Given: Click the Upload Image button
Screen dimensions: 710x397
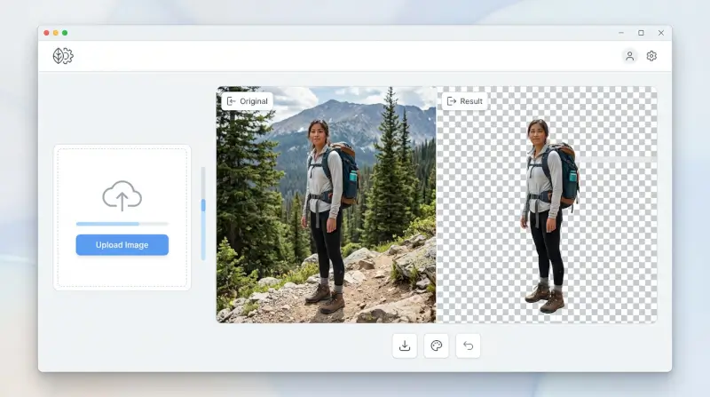Looking at the screenshot, I should coord(122,245).
